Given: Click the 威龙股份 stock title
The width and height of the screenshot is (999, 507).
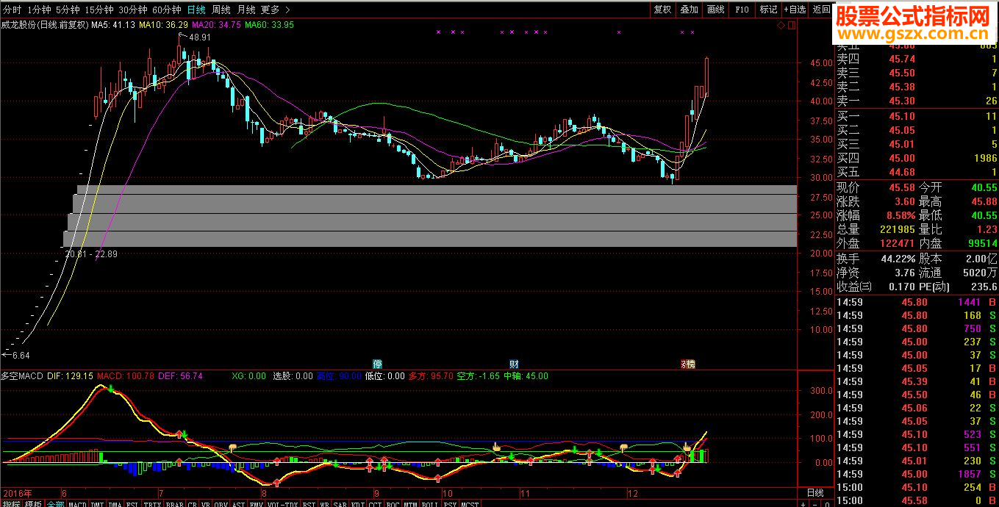Looking at the screenshot, I should pos(18,24).
